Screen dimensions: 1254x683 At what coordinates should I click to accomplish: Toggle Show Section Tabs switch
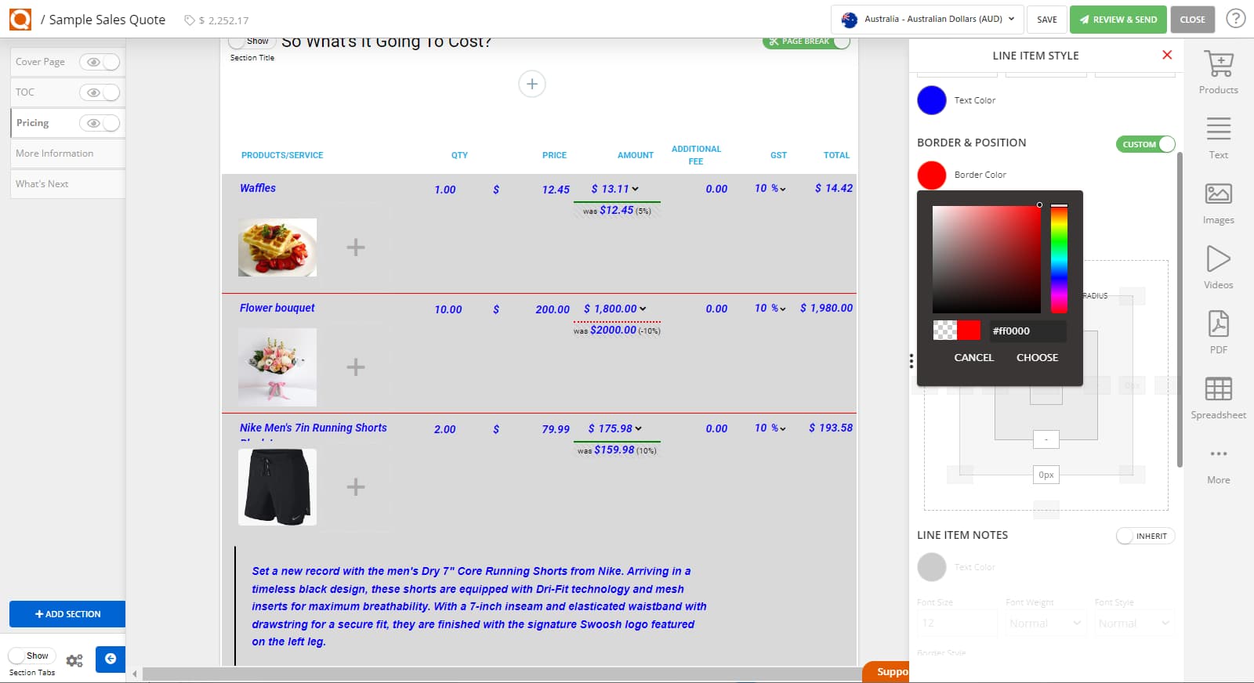(31, 656)
